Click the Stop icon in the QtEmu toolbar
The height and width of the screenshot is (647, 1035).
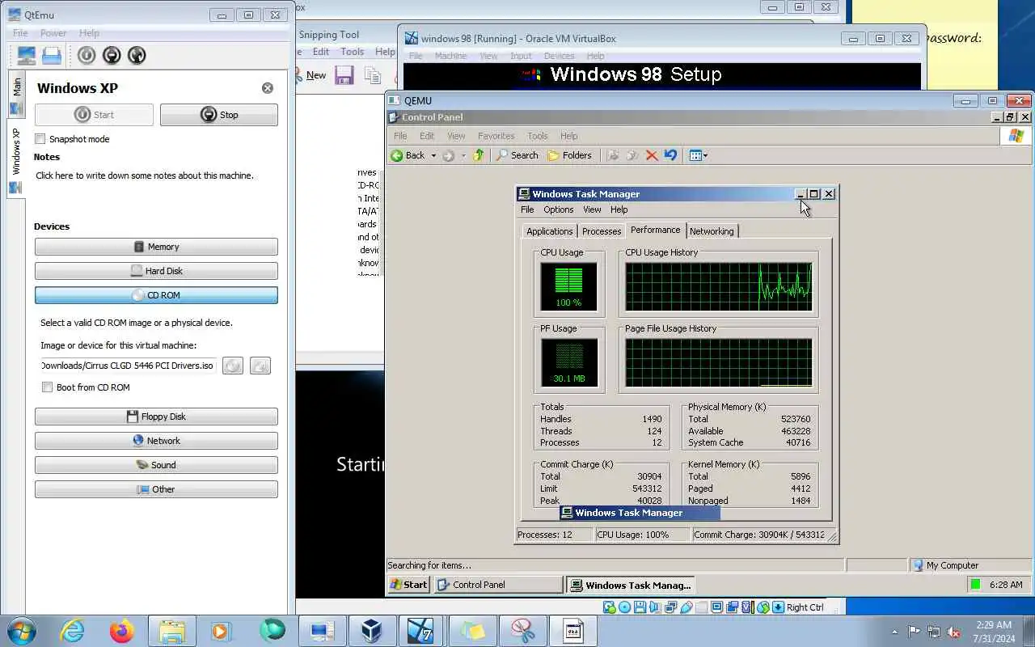pos(112,55)
